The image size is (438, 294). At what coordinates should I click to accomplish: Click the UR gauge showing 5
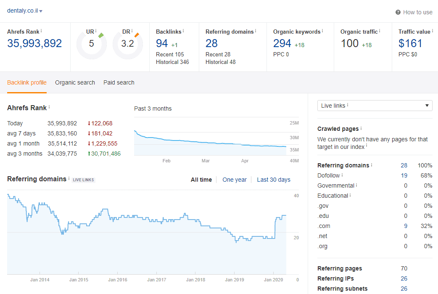click(92, 44)
